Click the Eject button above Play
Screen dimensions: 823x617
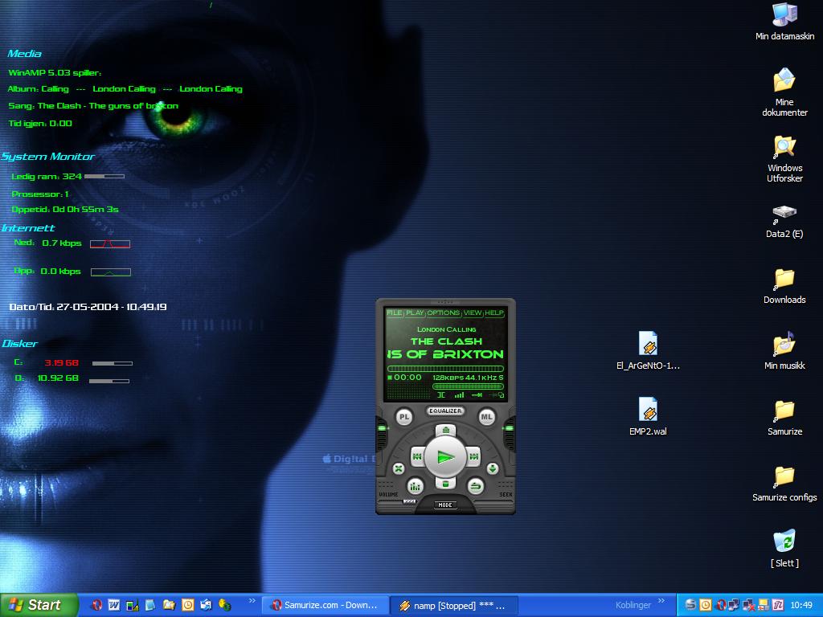coord(445,431)
